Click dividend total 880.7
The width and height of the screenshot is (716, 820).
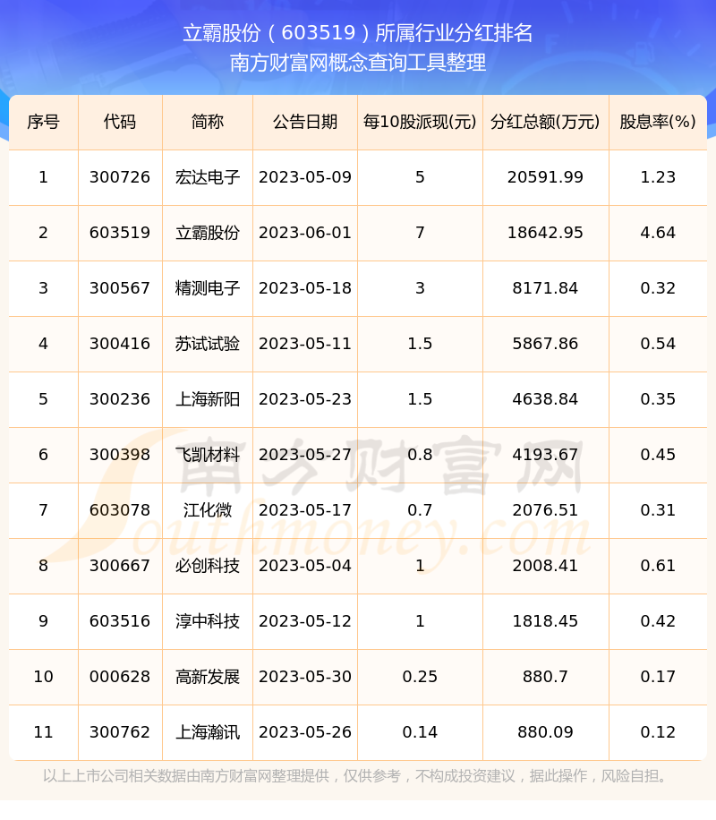545,676
